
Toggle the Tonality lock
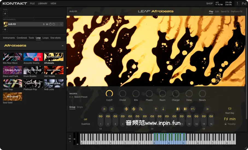click(x=226, y=124)
